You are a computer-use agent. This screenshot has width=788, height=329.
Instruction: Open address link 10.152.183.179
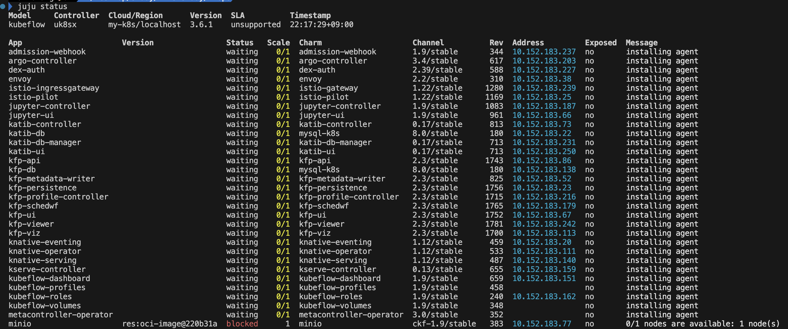click(x=544, y=206)
